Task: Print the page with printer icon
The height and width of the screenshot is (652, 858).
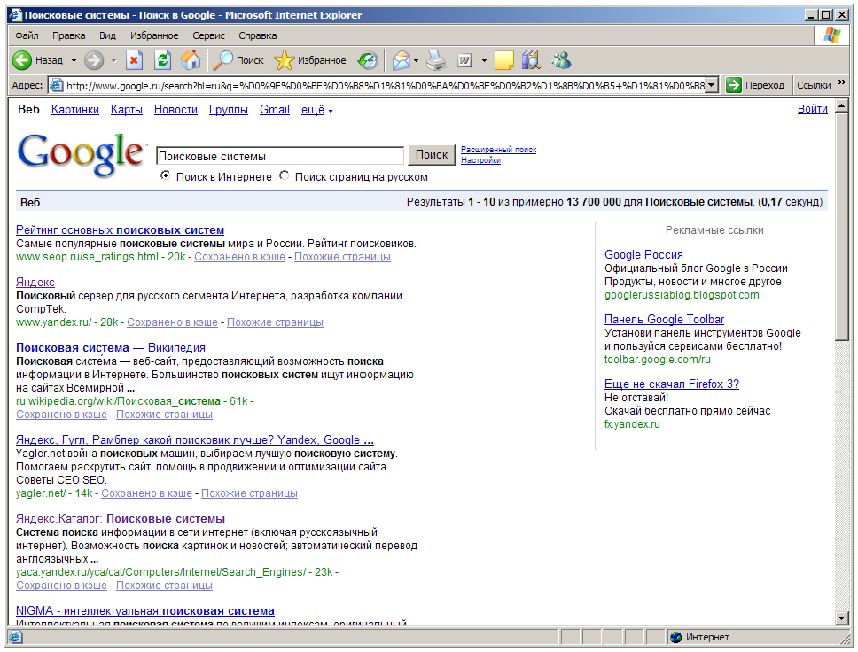Action: coord(436,60)
